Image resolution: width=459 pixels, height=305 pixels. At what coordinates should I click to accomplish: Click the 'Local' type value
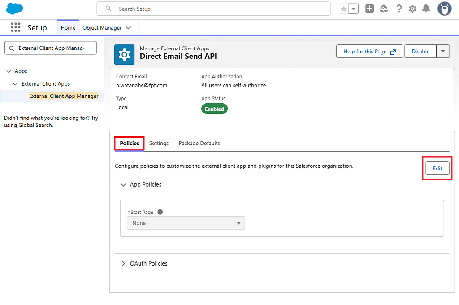tap(122, 107)
